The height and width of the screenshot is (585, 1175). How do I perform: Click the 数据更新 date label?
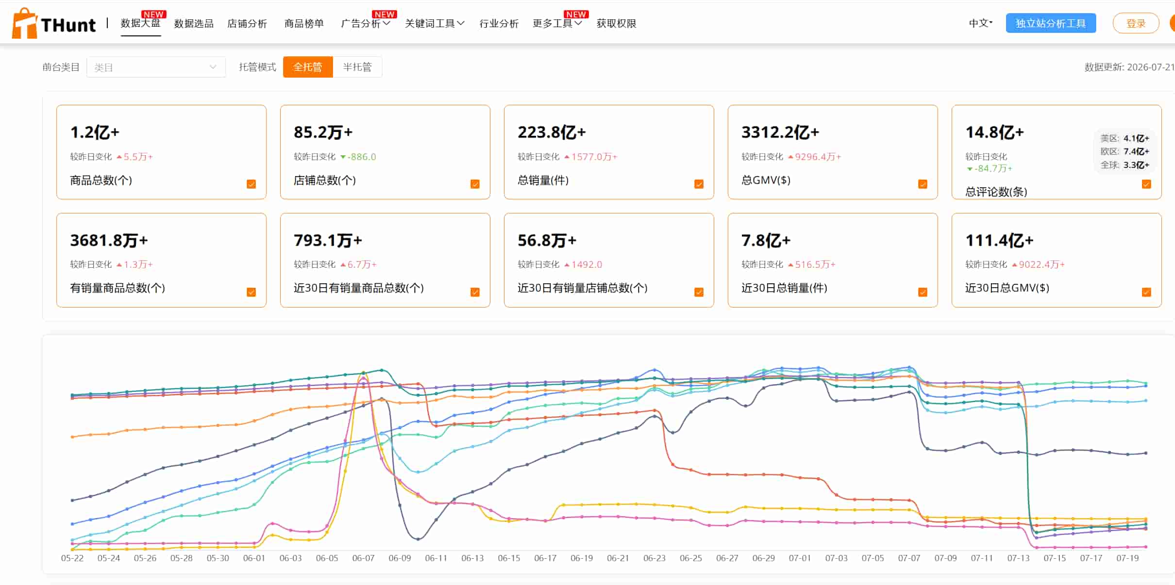[1129, 67]
